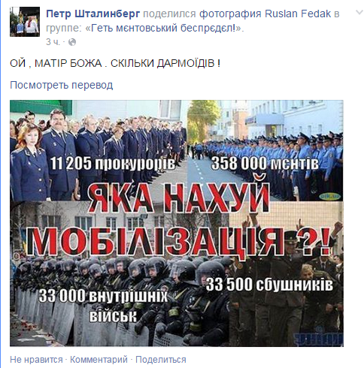Click Поделиться to share post
This screenshot has height=368, width=364.
pyautogui.click(x=161, y=360)
